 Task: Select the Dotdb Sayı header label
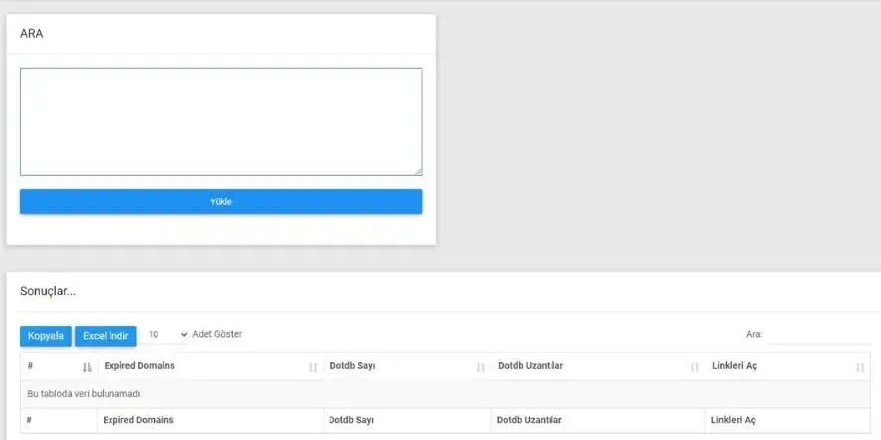point(351,366)
